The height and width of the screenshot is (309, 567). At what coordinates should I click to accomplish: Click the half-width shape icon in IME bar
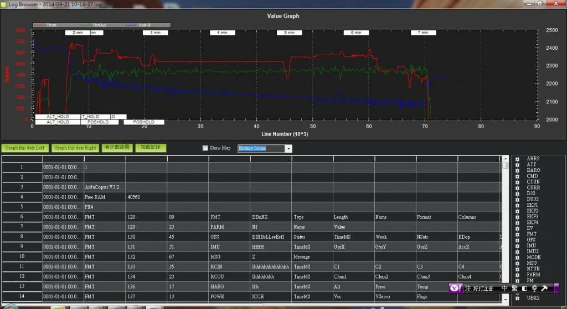tap(524, 289)
